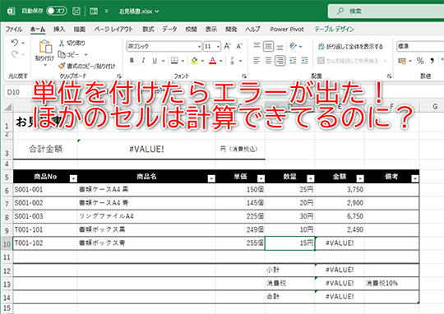The image size is (444, 314).
Task: Open filter dropdown for 金額 column
Action: (360, 178)
